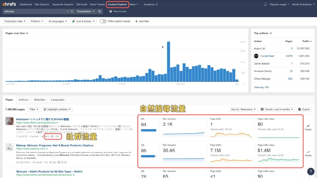Open Trends: Last 6 months dropdown

tap(277, 109)
